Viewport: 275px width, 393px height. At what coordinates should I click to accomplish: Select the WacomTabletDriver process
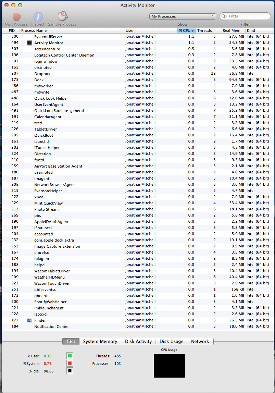[x=138, y=271]
